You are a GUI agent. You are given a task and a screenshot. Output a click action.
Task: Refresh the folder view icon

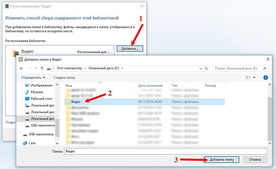[x=206, y=68]
